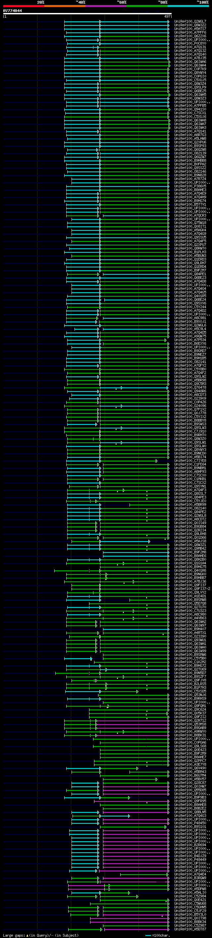The width and height of the screenshot is (212, 938).
Task: Pick the UniRef100_B9GB84 row label
Action: (x=190, y=526)
